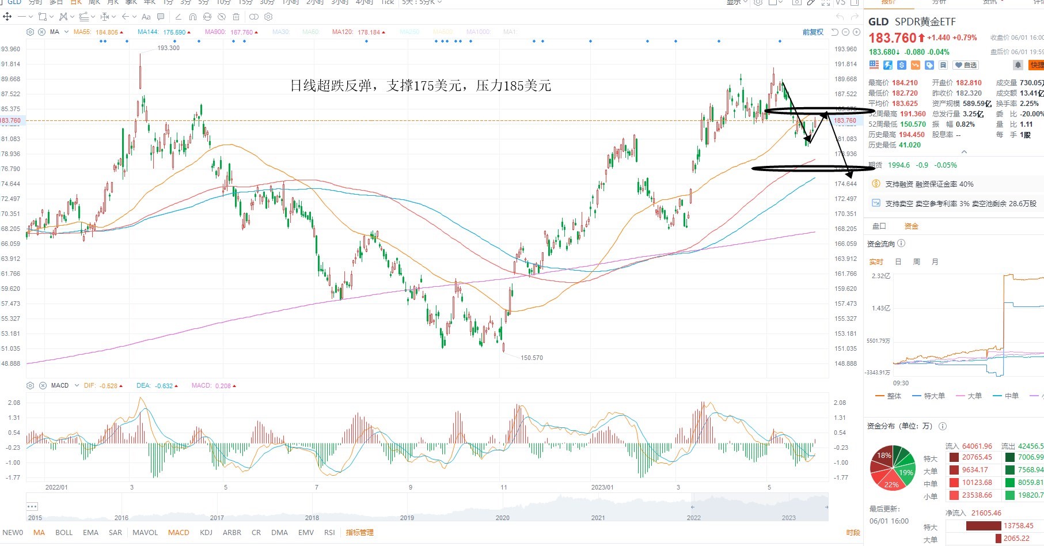The image size is (1044, 546).
Task: Add a text annotation with the Aa tool
Action: [146, 17]
